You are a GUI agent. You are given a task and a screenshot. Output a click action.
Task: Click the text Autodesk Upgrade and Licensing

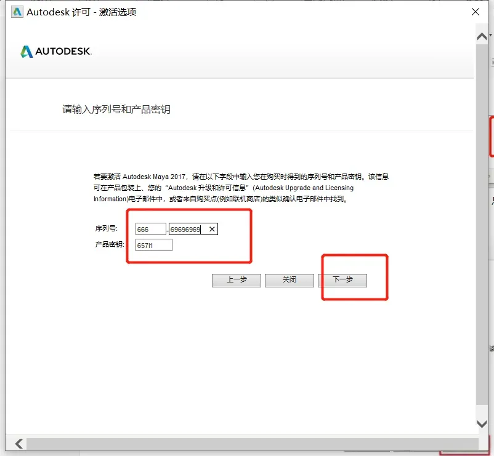(x=304, y=188)
